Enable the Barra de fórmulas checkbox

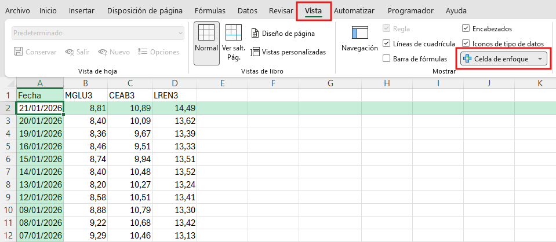pyautogui.click(x=387, y=58)
